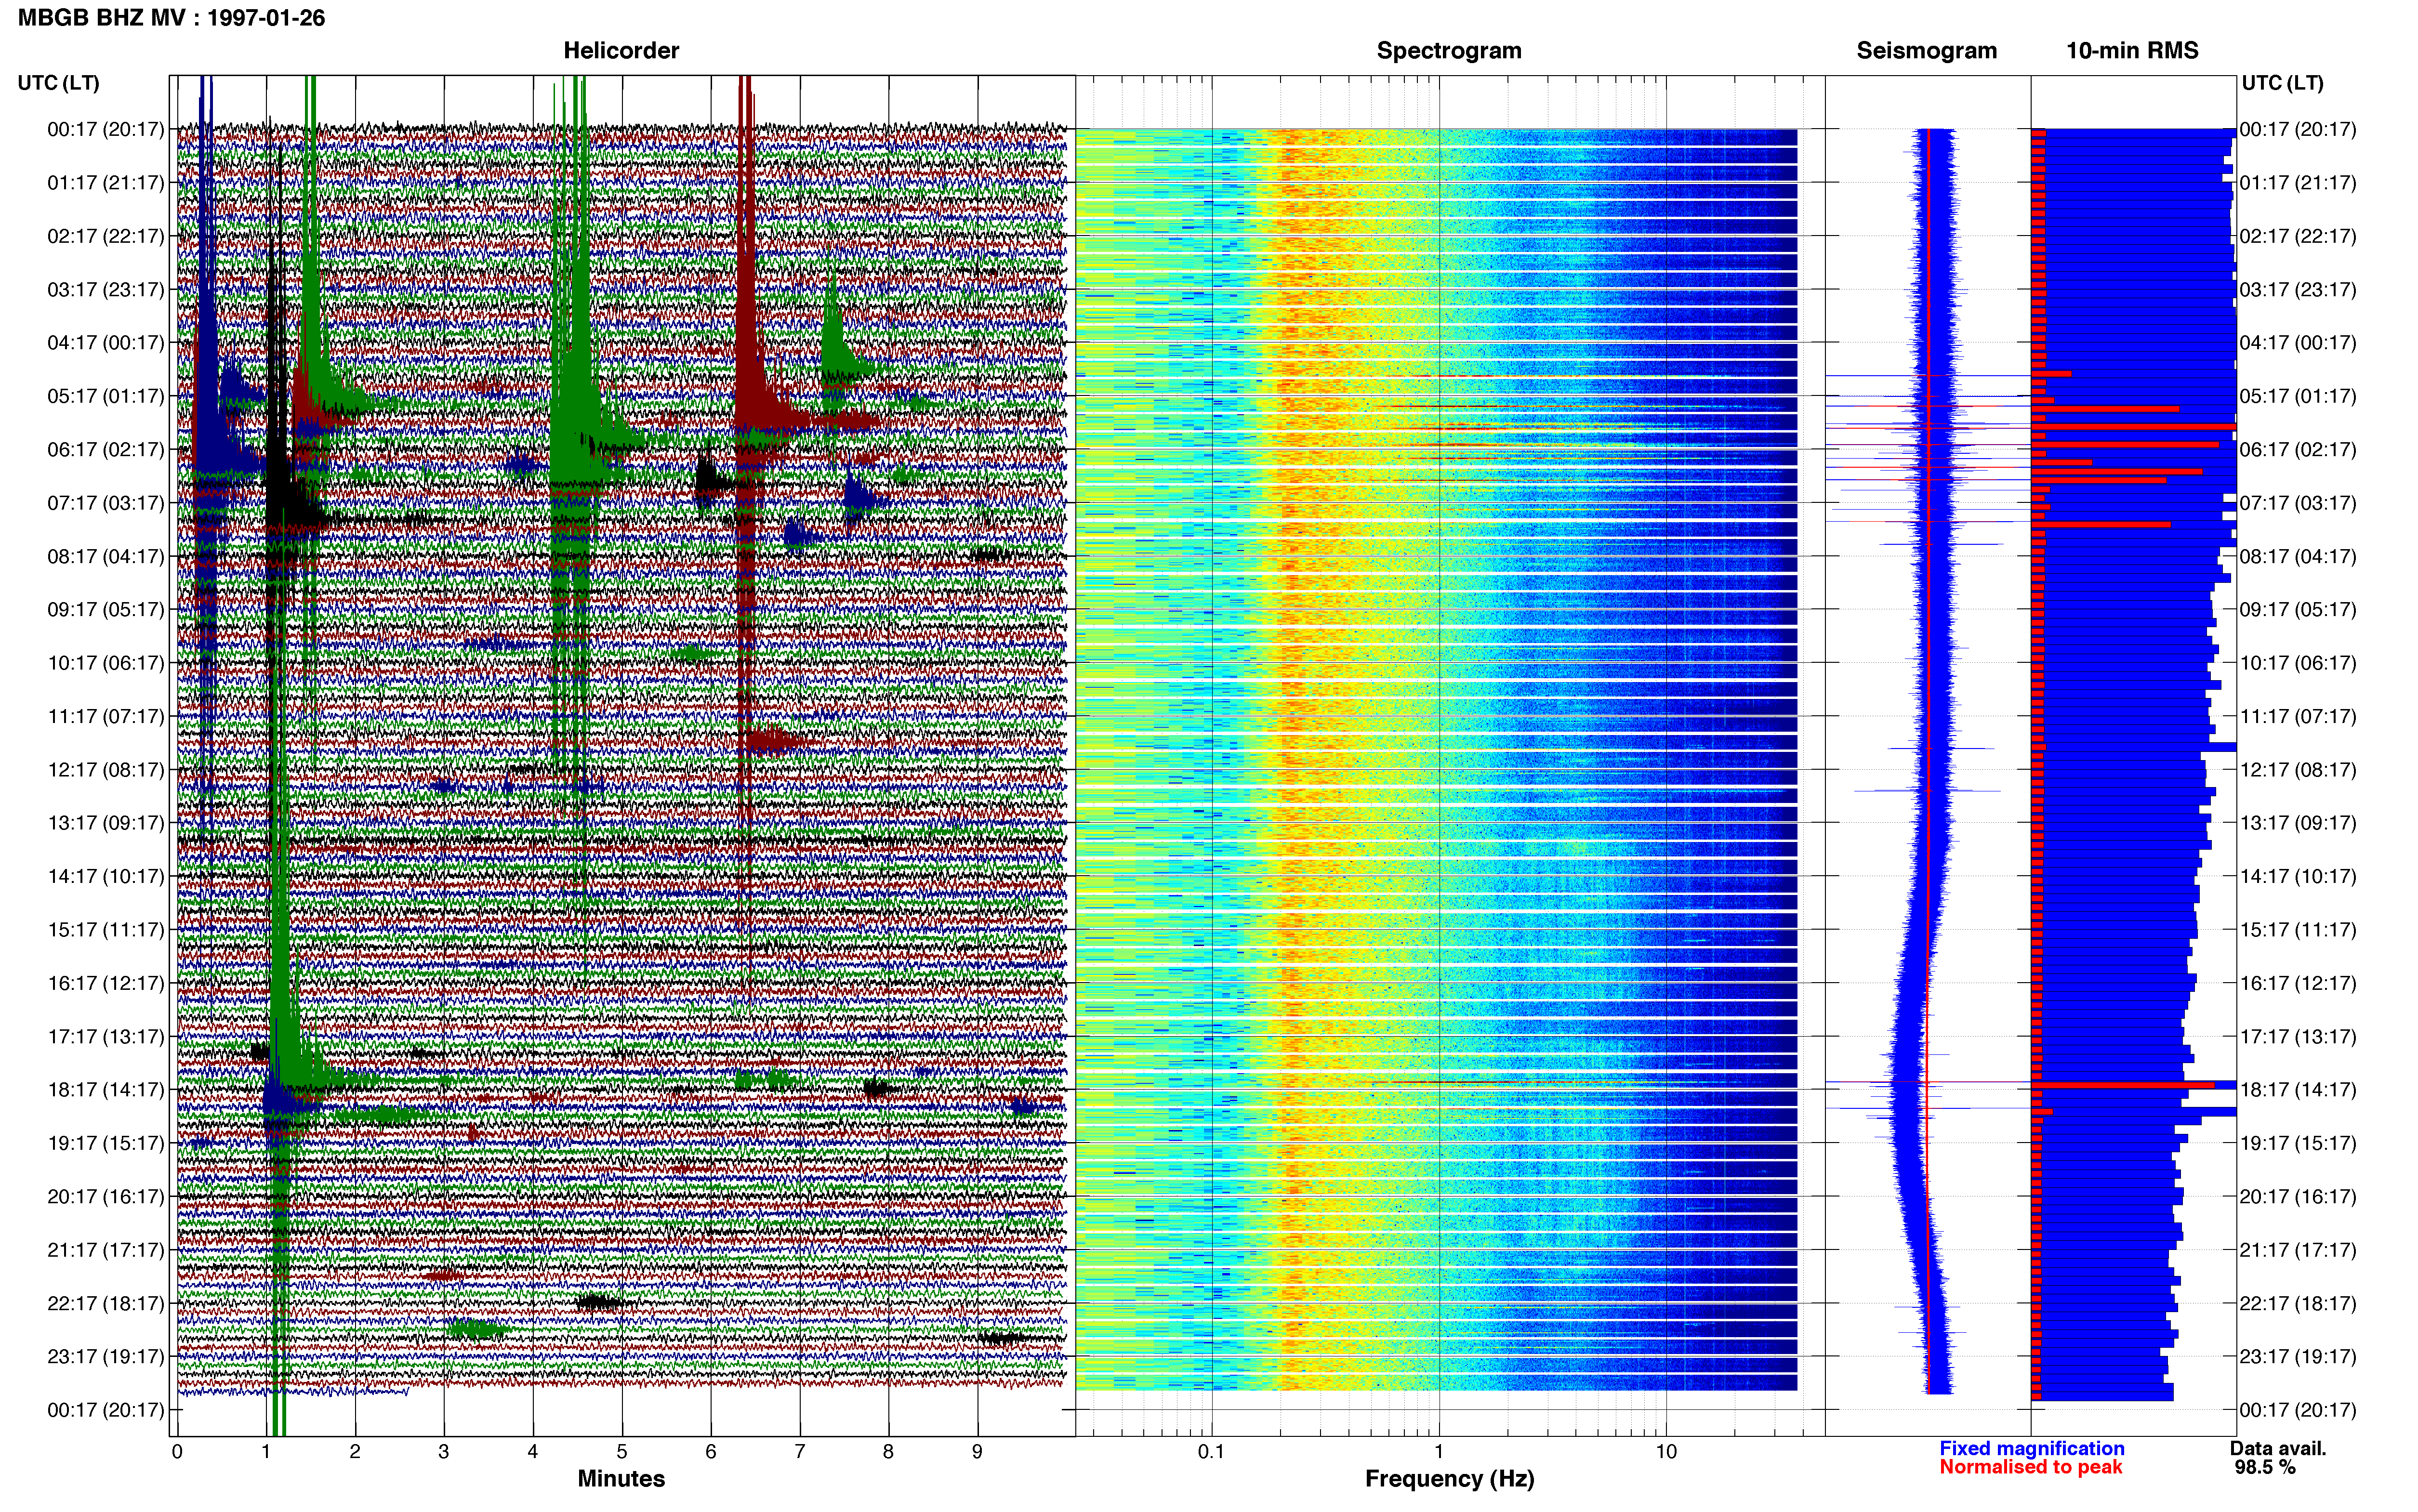The image size is (2418, 1512).
Task: Click left time label '03:17 (23:17)'
Action: coord(106,290)
